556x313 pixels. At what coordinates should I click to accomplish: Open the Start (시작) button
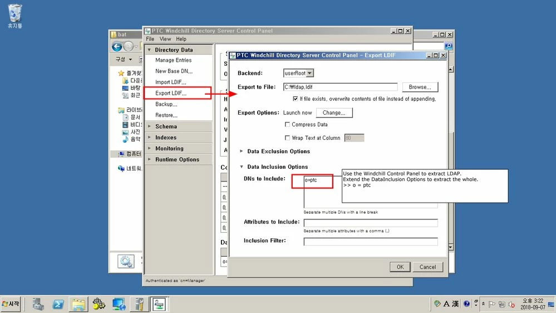[11, 304]
